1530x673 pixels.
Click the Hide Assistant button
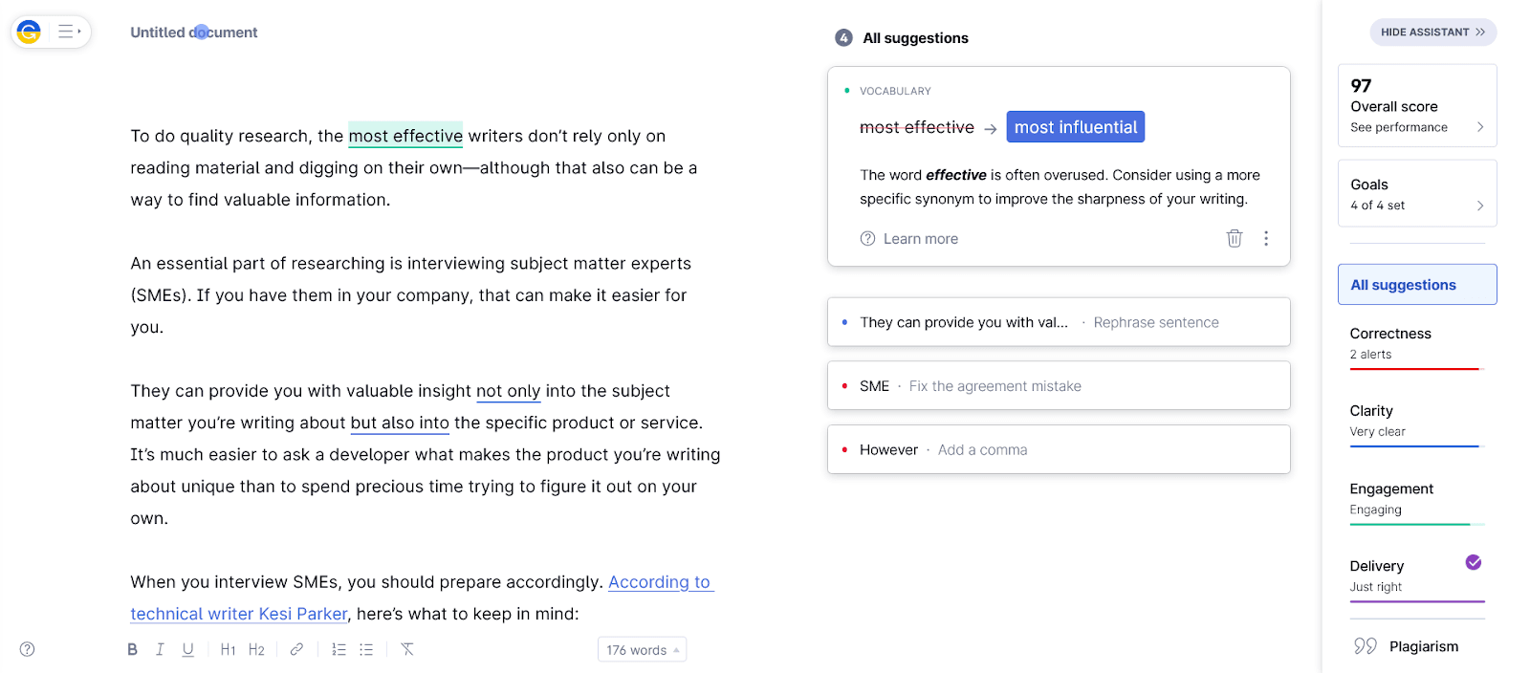click(1432, 32)
